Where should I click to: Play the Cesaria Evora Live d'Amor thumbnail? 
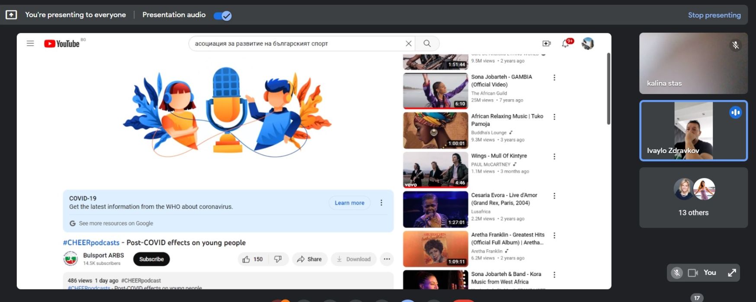[x=436, y=209]
